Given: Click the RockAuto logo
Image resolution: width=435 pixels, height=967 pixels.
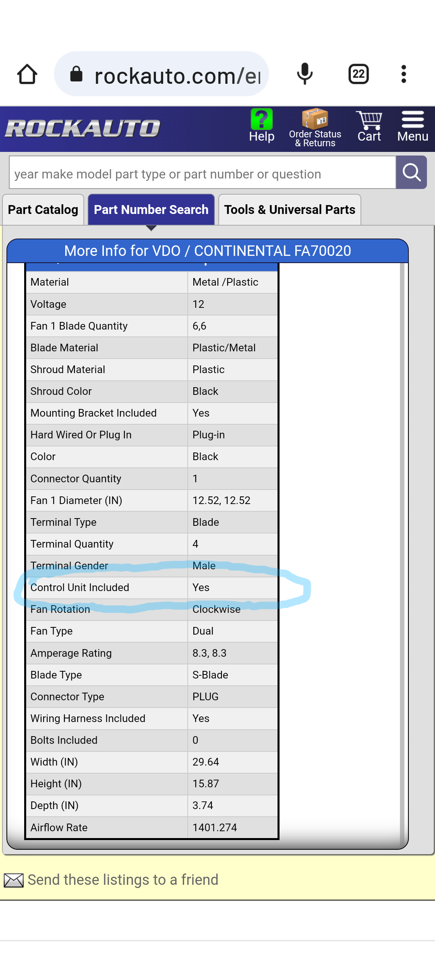Looking at the screenshot, I should click(x=83, y=129).
